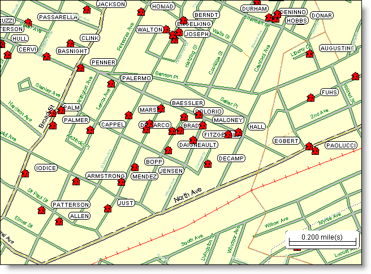Click the house marker next to HOMAD
Image resolution: width=371 pixels, height=274 pixels.
tap(140, 12)
